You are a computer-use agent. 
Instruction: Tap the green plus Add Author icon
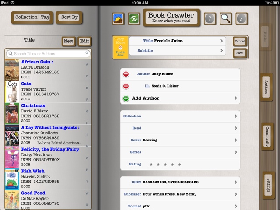click(x=126, y=98)
